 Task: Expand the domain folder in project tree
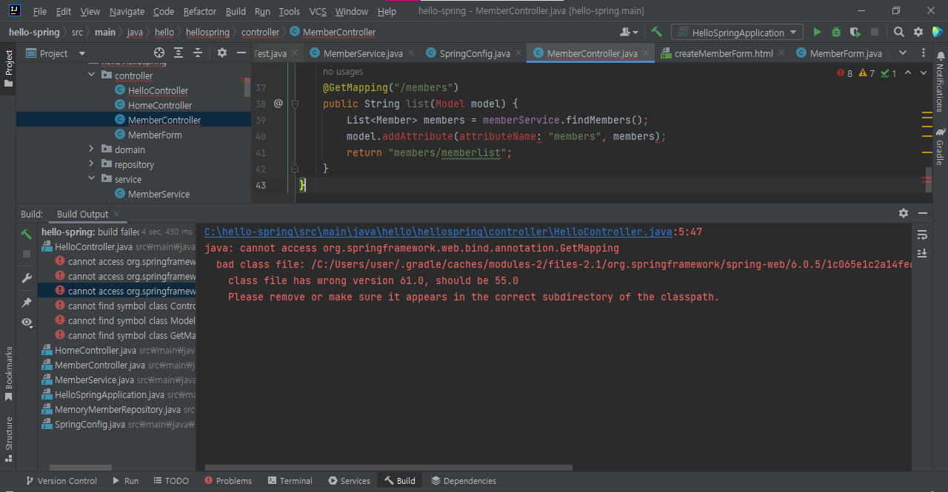pos(92,149)
